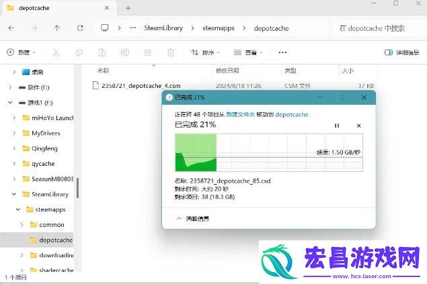Expand the common folder node

[22, 224]
